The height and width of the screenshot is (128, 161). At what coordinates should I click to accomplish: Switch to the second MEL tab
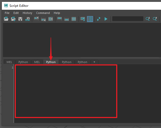tap(37, 62)
